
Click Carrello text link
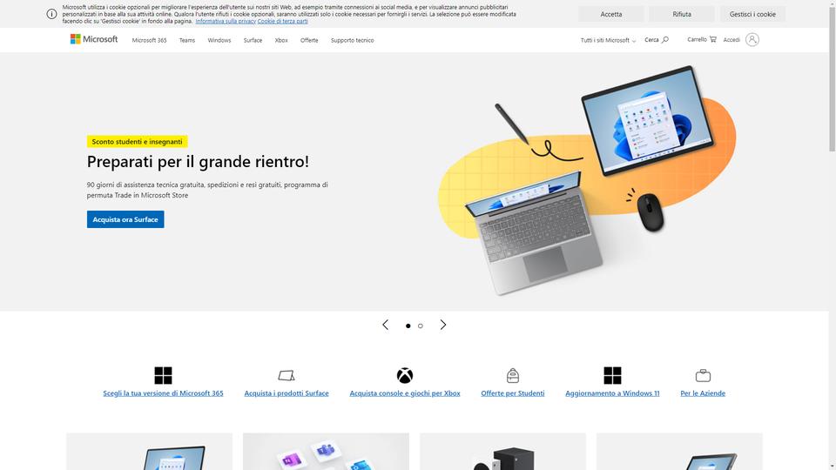(697, 39)
